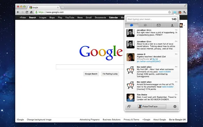Open the PeterTheFace account selector
This screenshot has height=127, width=203.
[x=152, y=107]
